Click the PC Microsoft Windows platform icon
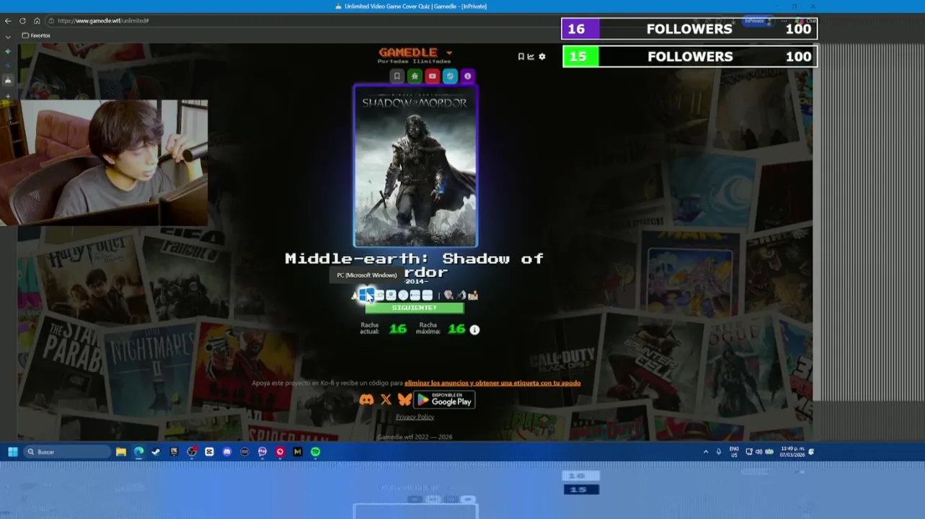The width and height of the screenshot is (925, 519). [367, 295]
